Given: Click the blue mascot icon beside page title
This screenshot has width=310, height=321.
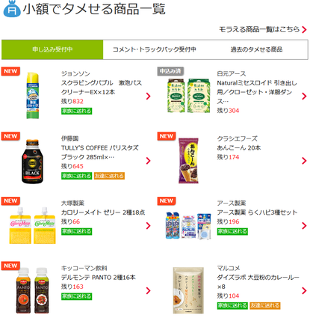Looking at the screenshot, I should tap(12, 8).
